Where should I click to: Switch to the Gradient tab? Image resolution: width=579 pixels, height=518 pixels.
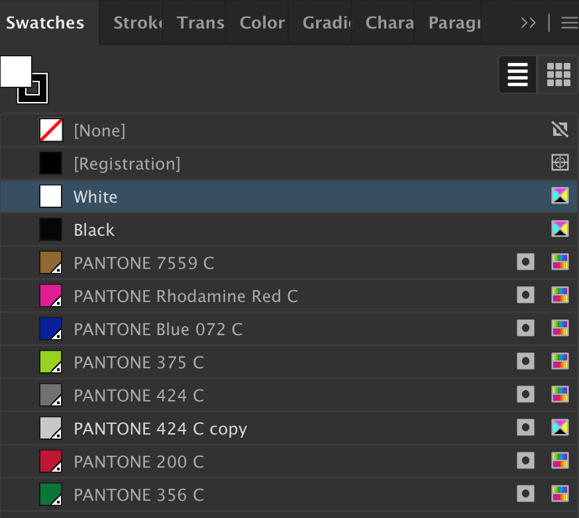tap(327, 23)
